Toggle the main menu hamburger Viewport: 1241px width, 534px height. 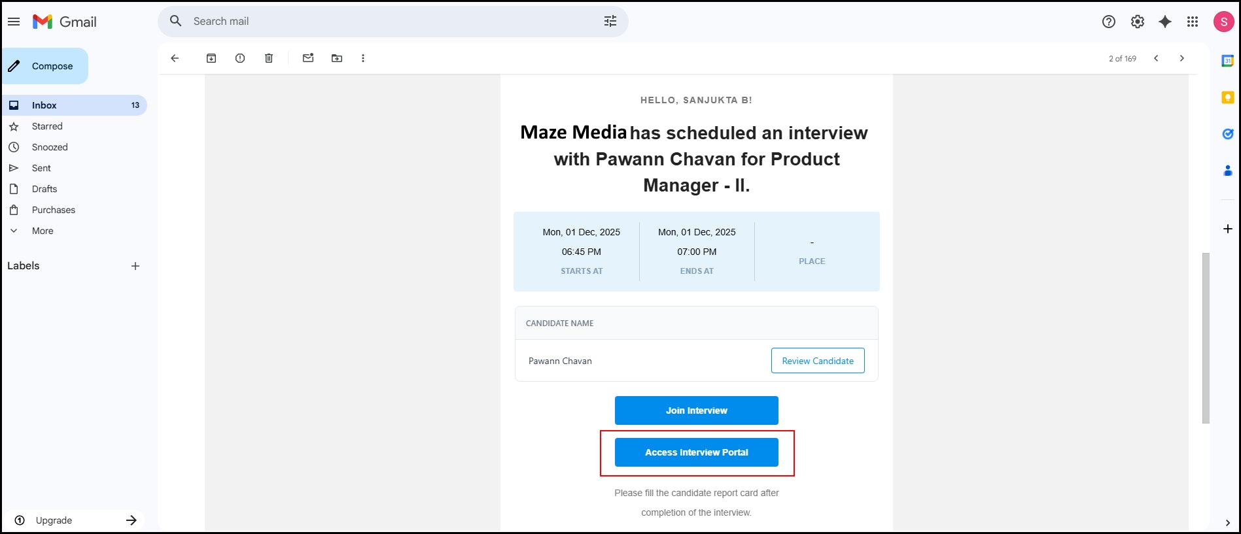pyautogui.click(x=14, y=22)
